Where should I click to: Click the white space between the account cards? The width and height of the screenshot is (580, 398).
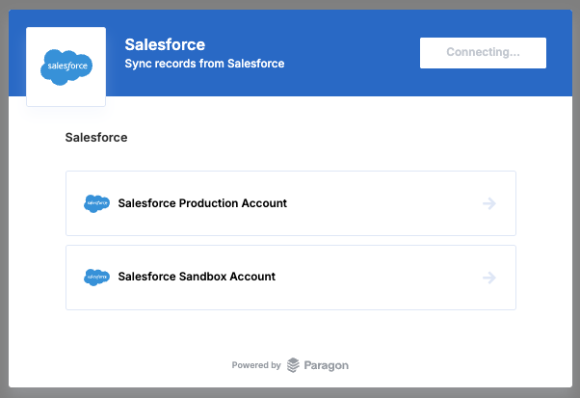click(289, 240)
